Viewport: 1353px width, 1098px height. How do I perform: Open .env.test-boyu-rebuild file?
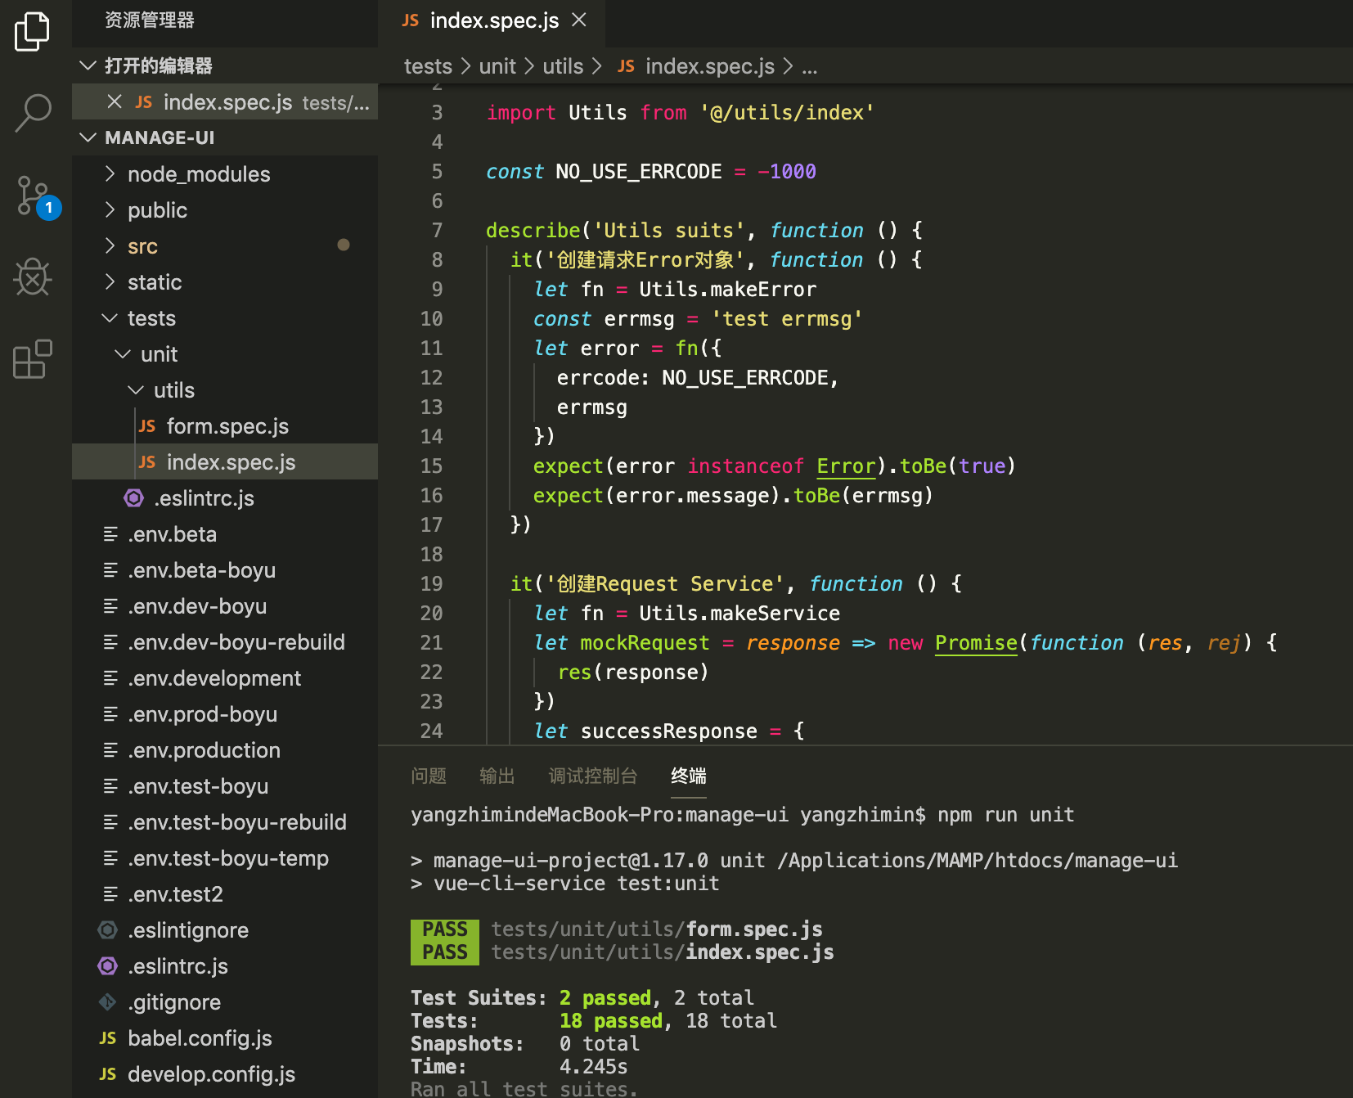225,822
